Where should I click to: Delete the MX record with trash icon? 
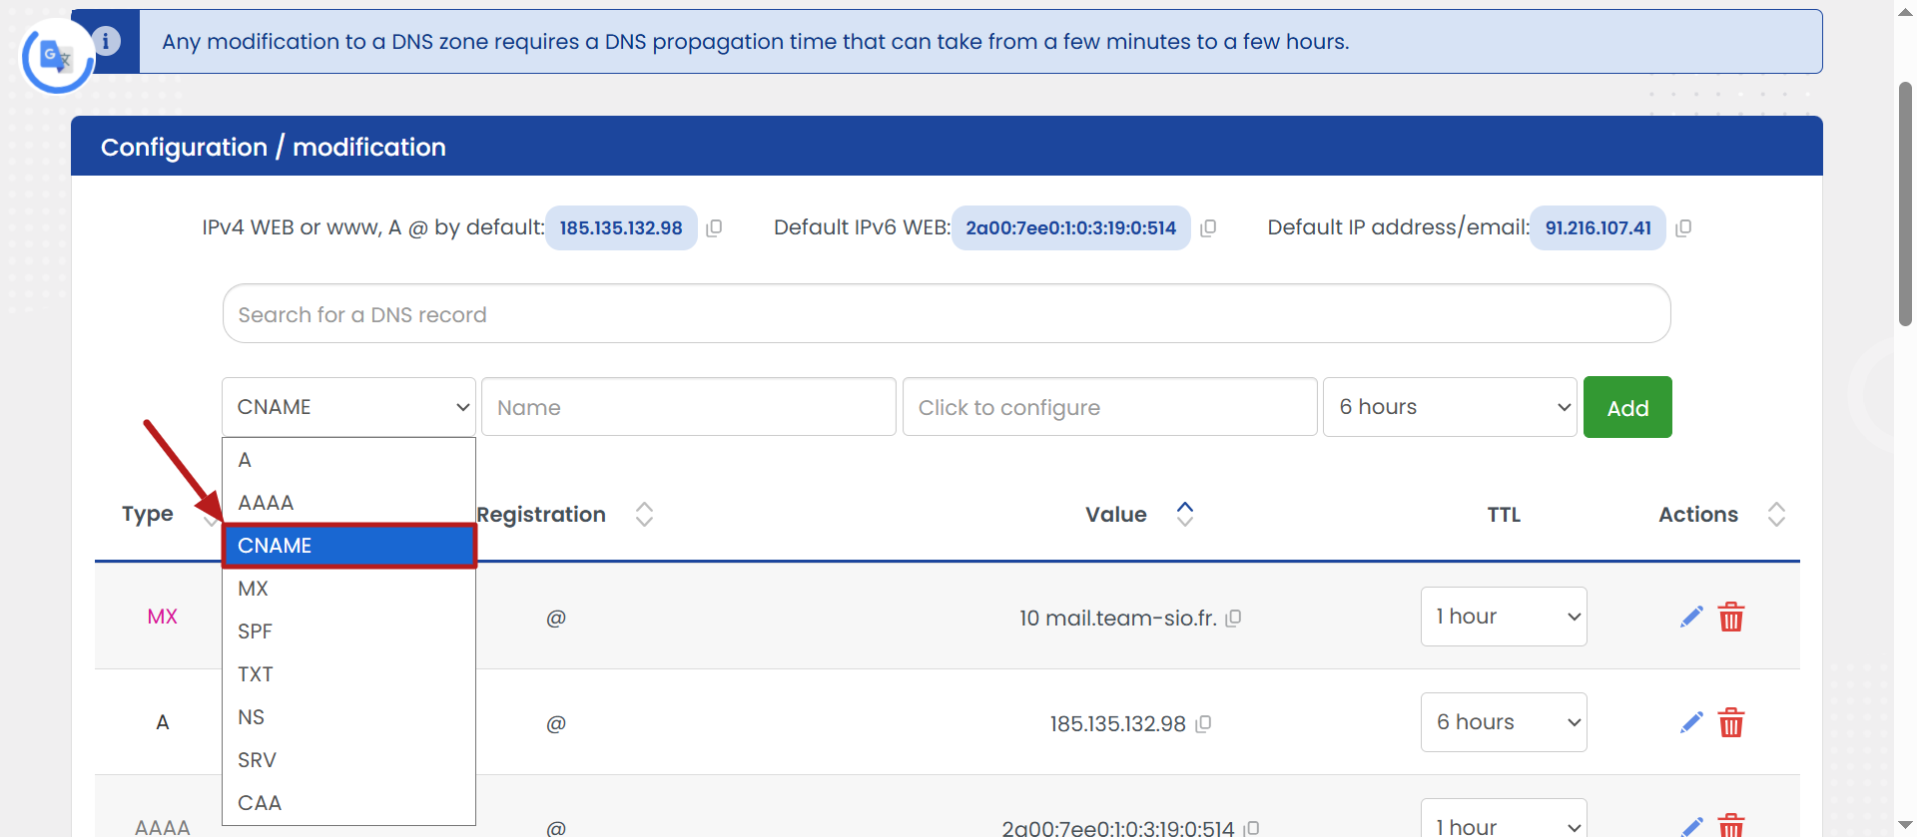point(1731,618)
